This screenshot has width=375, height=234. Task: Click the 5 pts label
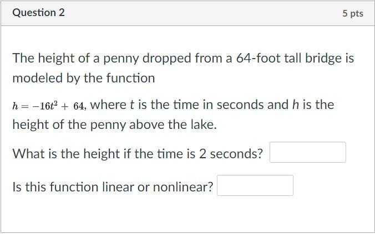tap(352, 13)
